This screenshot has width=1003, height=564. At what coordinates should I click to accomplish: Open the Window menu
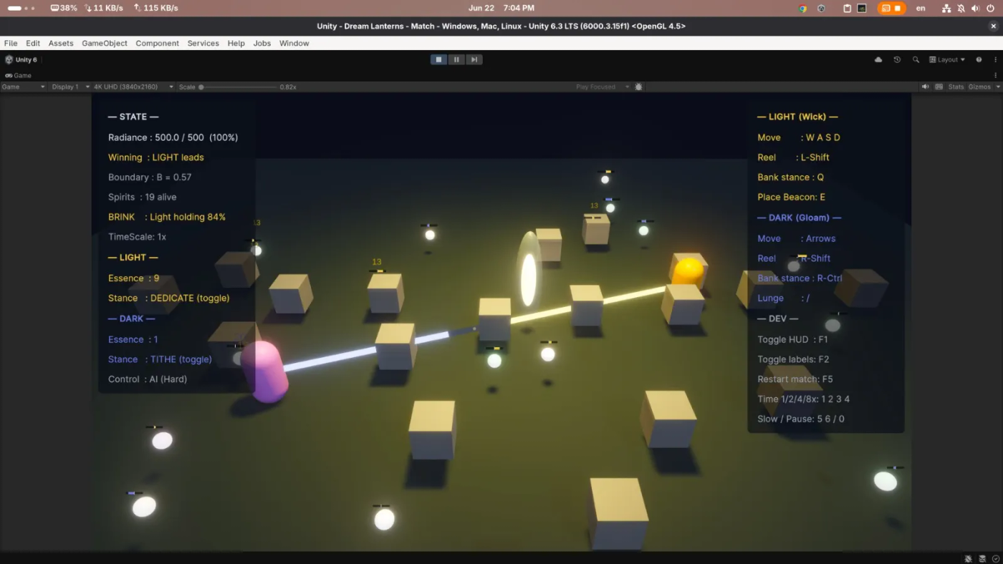[294, 43]
